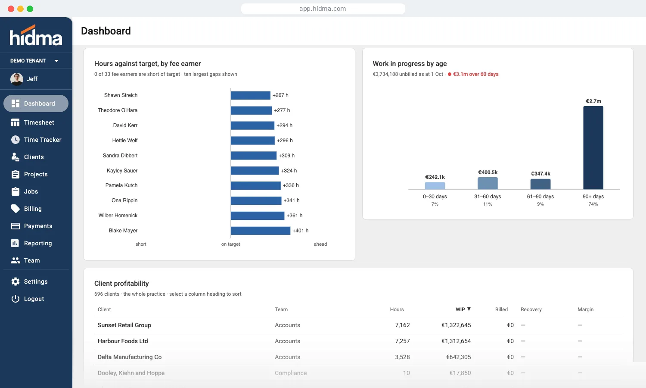Sort table by Client column heading
This screenshot has width=646, height=388.
click(104, 310)
